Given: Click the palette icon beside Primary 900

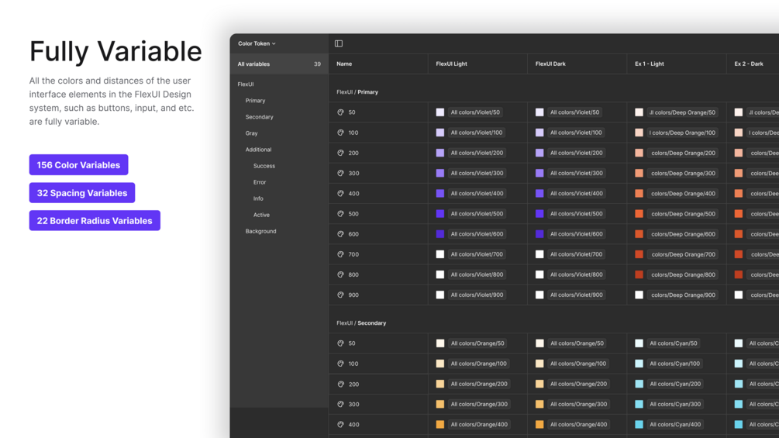Looking at the screenshot, I should tap(340, 295).
